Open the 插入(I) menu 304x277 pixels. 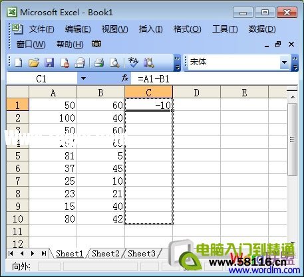(150, 29)
